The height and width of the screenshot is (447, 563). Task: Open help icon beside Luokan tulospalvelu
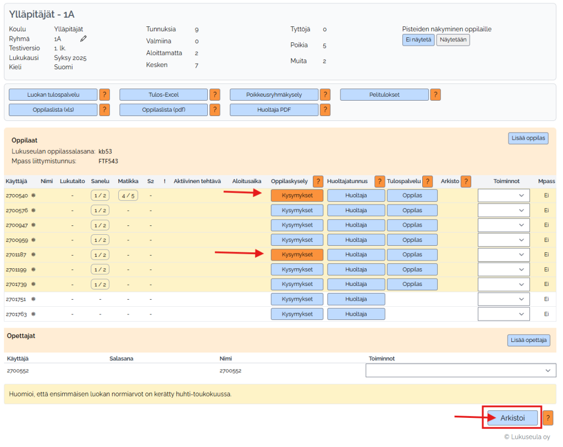pos(104,95)
